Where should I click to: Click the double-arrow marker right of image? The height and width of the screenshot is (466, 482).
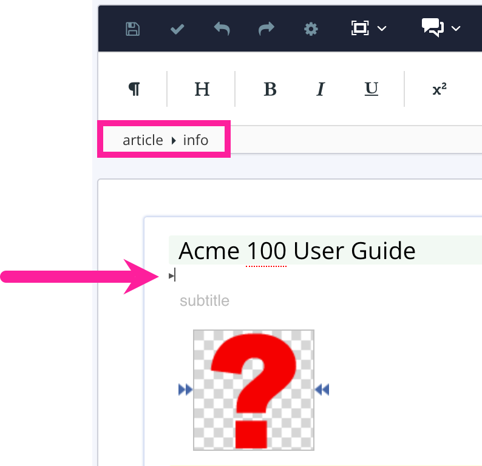point(322,390)
